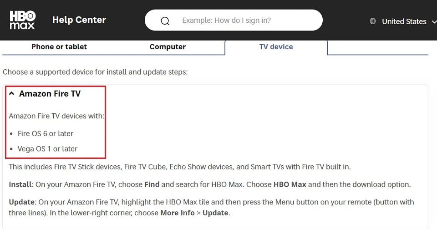
Task: Click the HBO Max logo
Action: [x=22, y=20]
